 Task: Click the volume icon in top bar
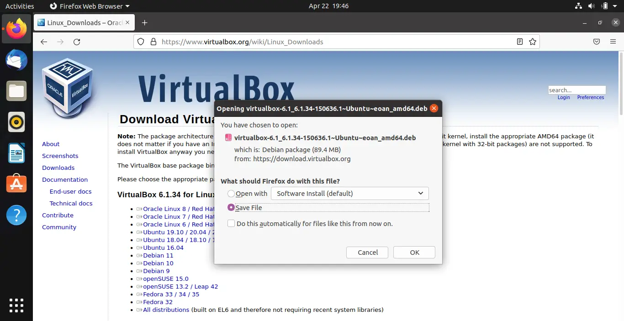point(592,6)
